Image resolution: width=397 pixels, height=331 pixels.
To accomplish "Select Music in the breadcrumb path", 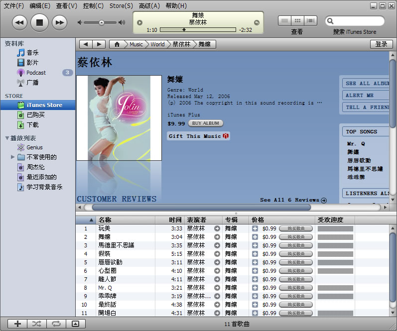I will (136, 44).
